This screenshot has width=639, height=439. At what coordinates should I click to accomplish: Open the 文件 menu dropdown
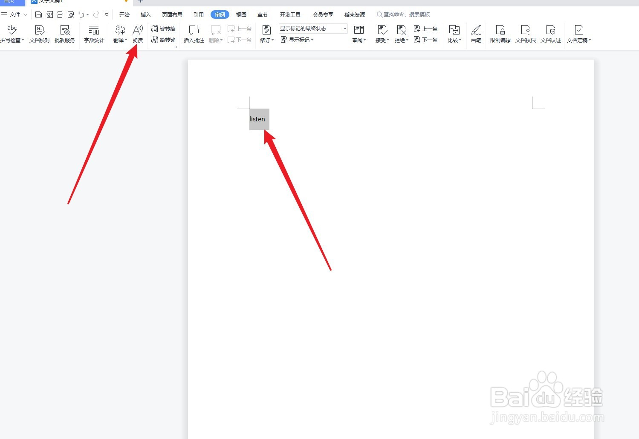(14, 14)
